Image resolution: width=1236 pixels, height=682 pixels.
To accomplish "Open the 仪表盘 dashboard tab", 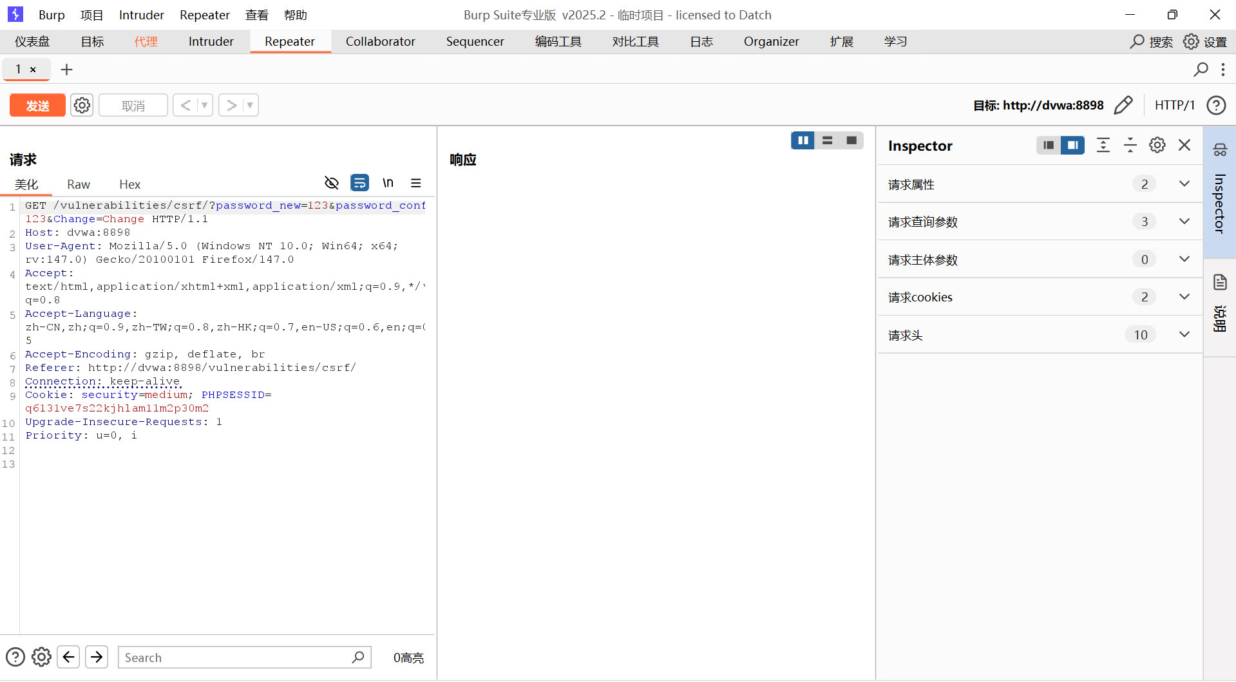I will (32, 41).
